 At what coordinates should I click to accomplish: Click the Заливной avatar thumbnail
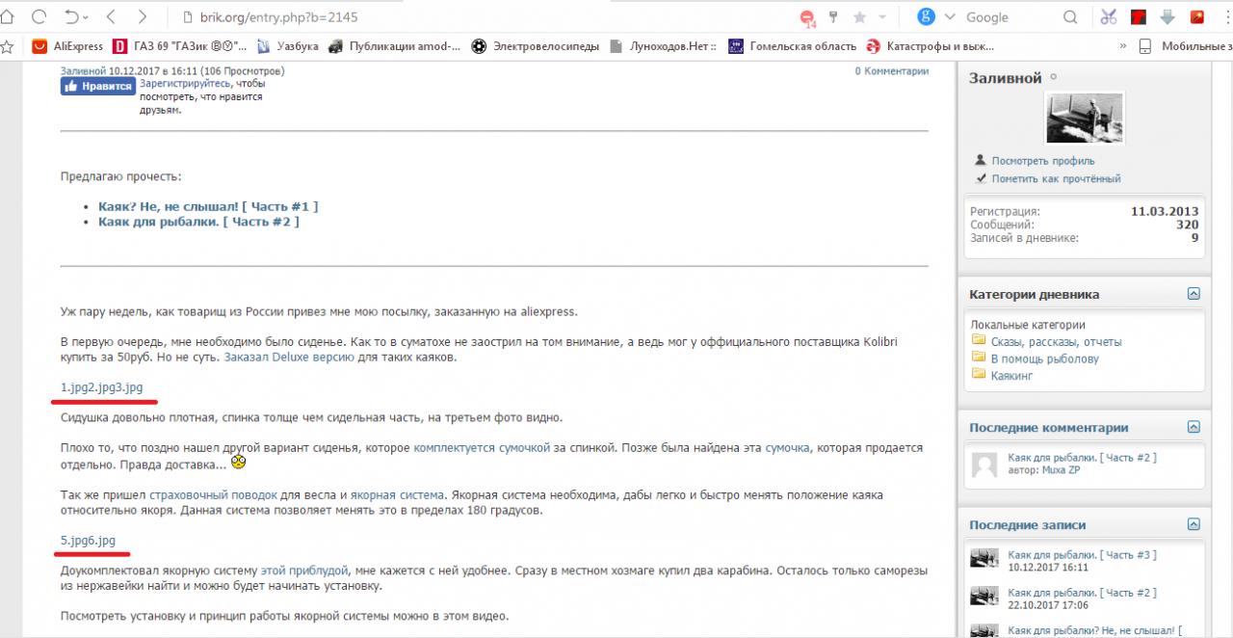1084,119
